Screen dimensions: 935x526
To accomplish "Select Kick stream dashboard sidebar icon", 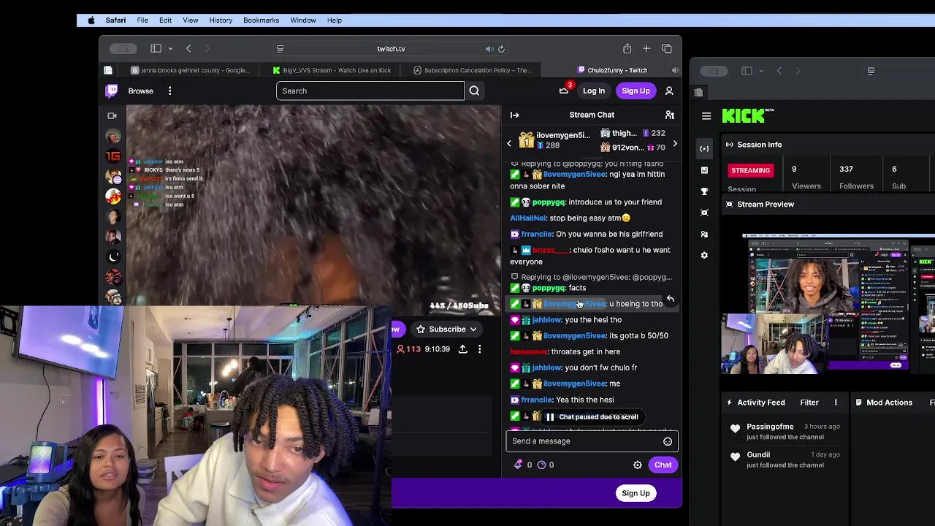I will [704, 148].
